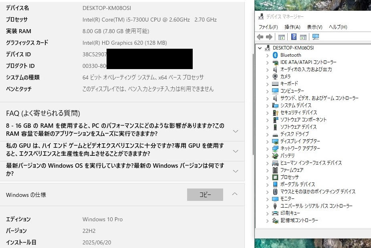Expand ディスプレイ アダプター category
Image resolution: width=371 pixels, height=248 pixels.
click(267, 142)
